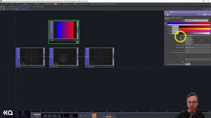Click the timecode readout 00:00:00:32
This screenshot has height=118, width=211.
(52, 116)
